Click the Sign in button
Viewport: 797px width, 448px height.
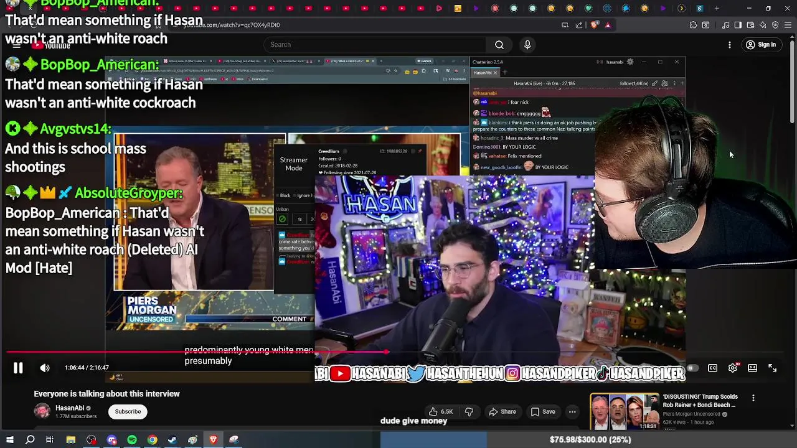[x=761, y=45]
